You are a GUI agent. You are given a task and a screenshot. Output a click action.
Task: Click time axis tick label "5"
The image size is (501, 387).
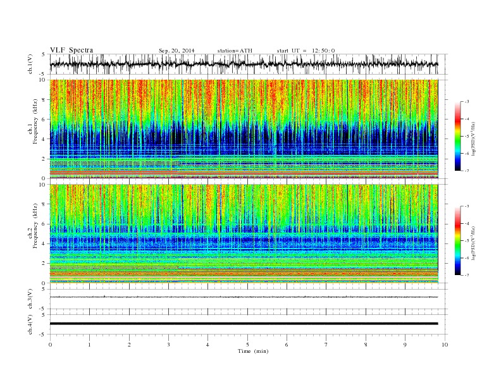(247, 345)
